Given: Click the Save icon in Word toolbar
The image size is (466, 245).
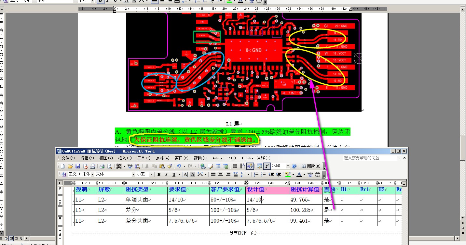Looking at the screenshot, I should click(x=78, y=166).
